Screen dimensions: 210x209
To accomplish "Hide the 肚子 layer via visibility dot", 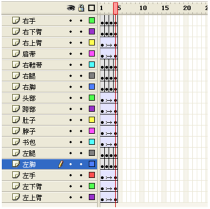I will click(71, 120).
